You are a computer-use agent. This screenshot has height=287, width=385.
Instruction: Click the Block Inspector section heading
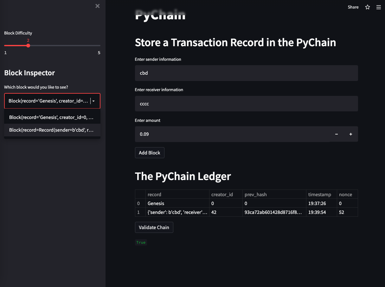pos(29,73)
